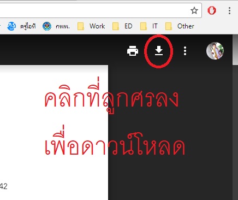Open the viewer's more actions menu
Screen dimensions: 238x200
click(x=185, y=51)
